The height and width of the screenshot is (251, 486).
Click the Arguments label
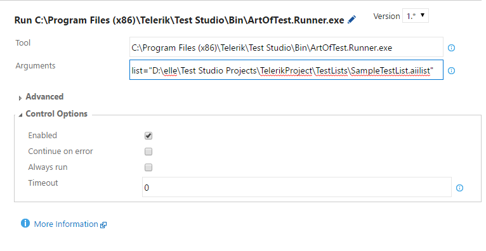36,66
